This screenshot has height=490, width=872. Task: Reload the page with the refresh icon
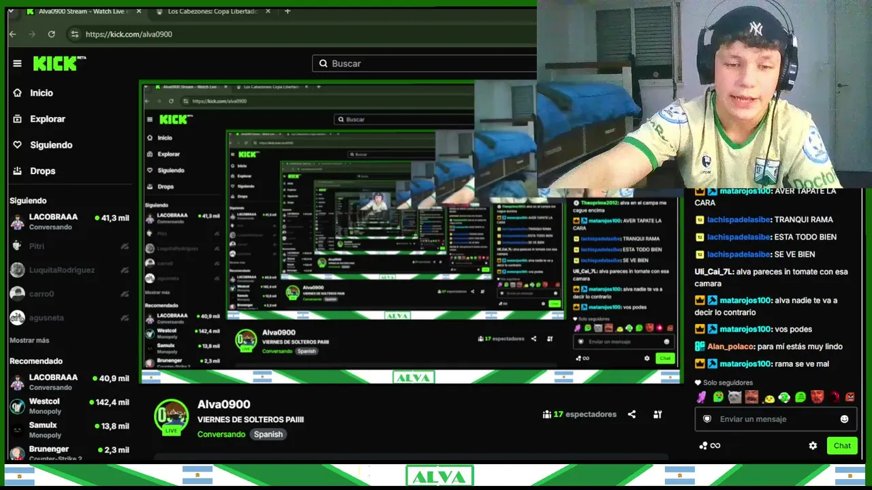point(51,34)
